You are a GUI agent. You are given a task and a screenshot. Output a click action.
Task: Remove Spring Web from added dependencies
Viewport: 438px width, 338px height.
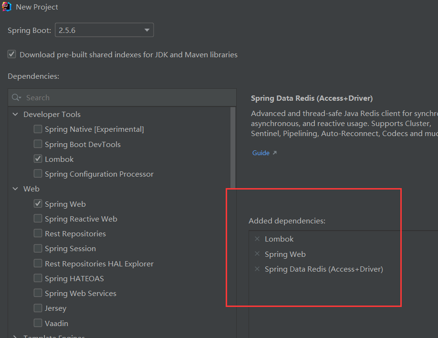tap(257, 254)
